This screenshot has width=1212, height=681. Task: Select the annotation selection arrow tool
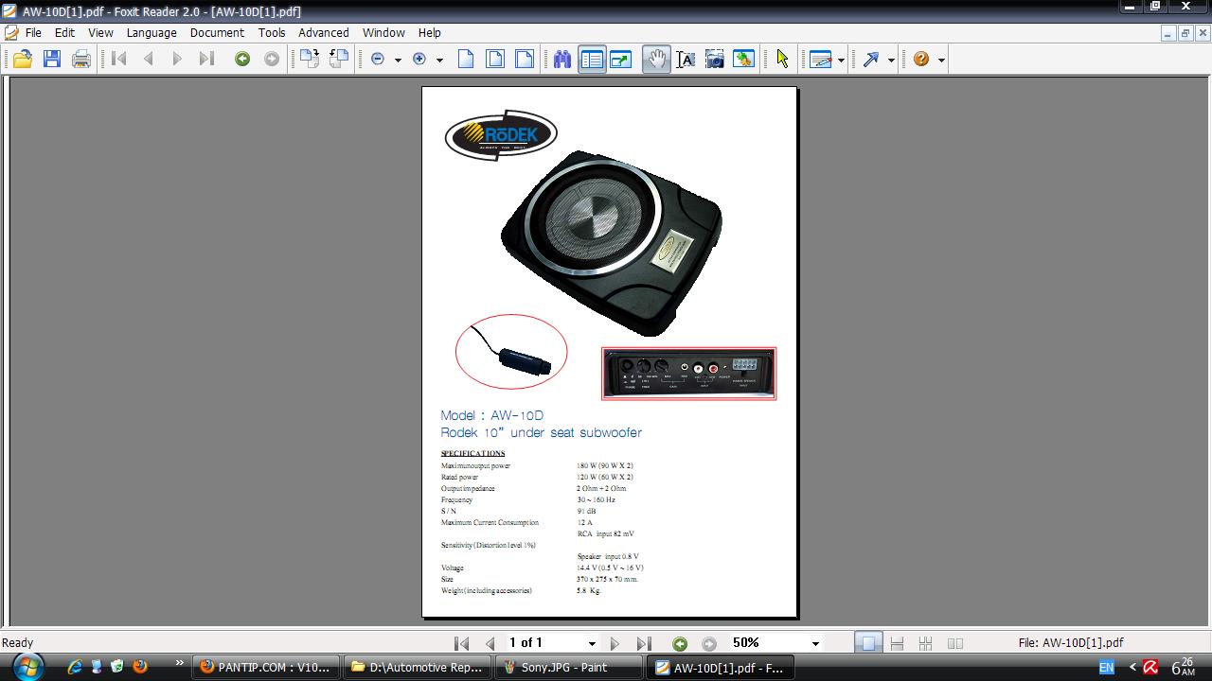pyautogui.click(x=782, y=60)
